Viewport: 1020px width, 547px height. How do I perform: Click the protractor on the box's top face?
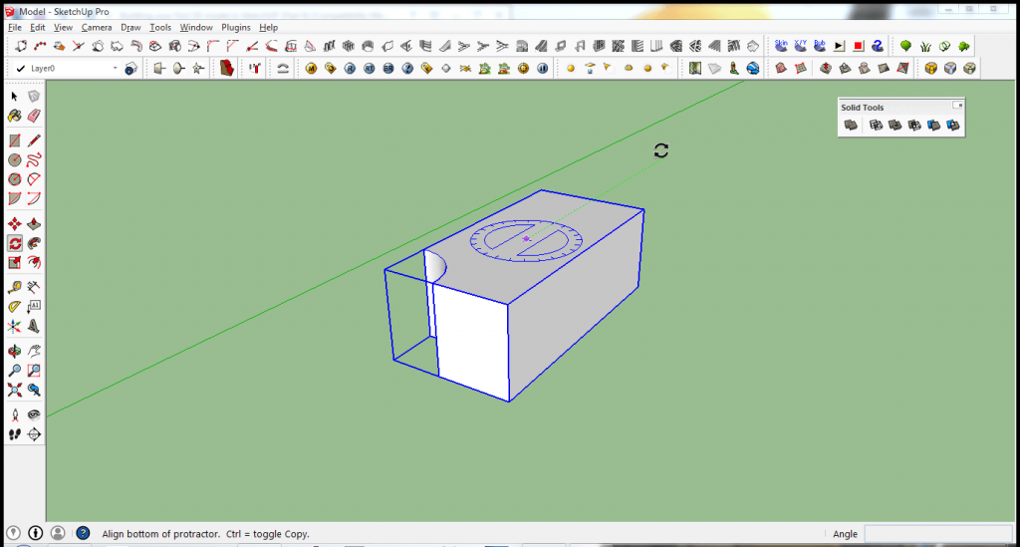click(x=526, y=240)
